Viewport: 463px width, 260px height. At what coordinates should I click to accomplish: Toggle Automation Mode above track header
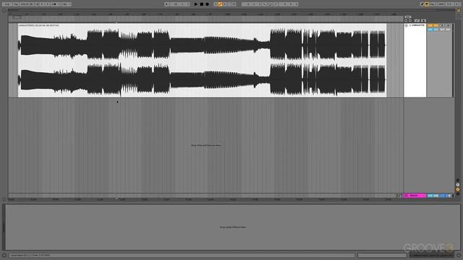pyautogui.click(x=417, y=21)
